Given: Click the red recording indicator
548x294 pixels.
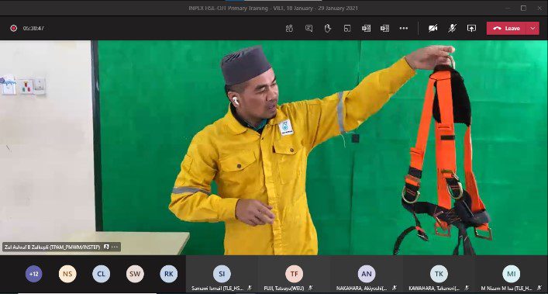Looking at the screenshot, I should tap(13, 29).
